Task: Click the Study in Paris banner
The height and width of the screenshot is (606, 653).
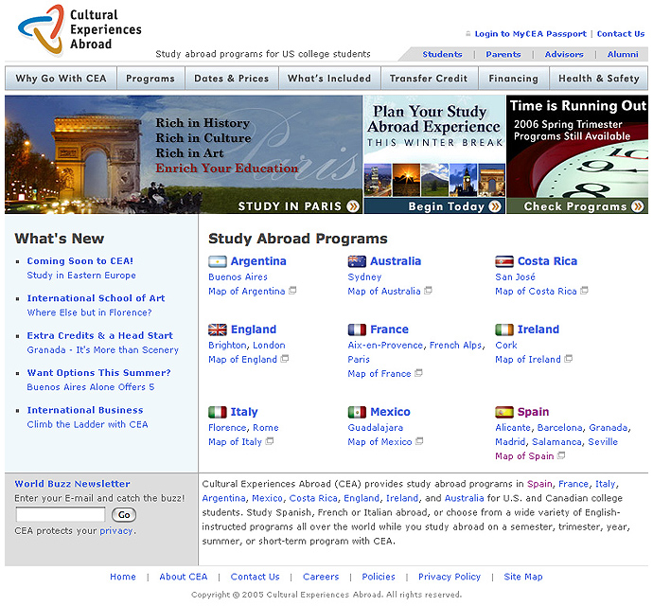Action: pyautogui.click(x=184, y=154)
